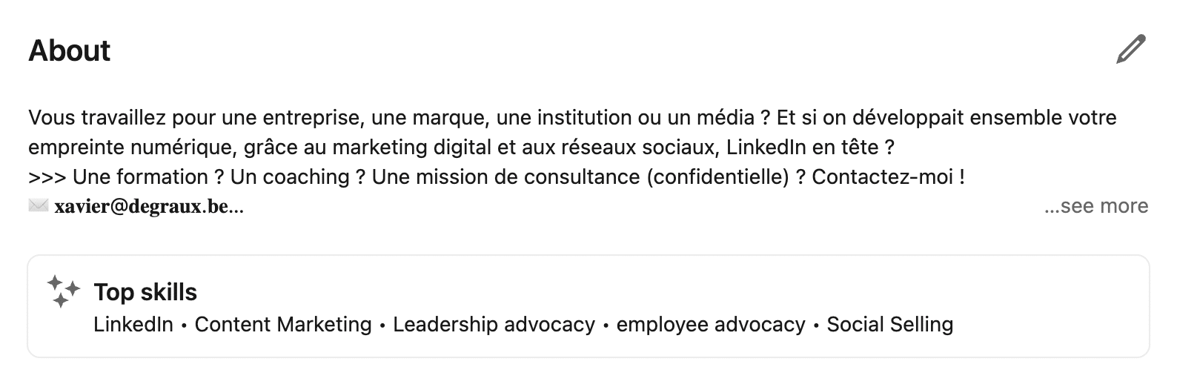Select the LinkedIn skill in Top skills
Screen dimensions: 1177x390
[x=133, y=325]
